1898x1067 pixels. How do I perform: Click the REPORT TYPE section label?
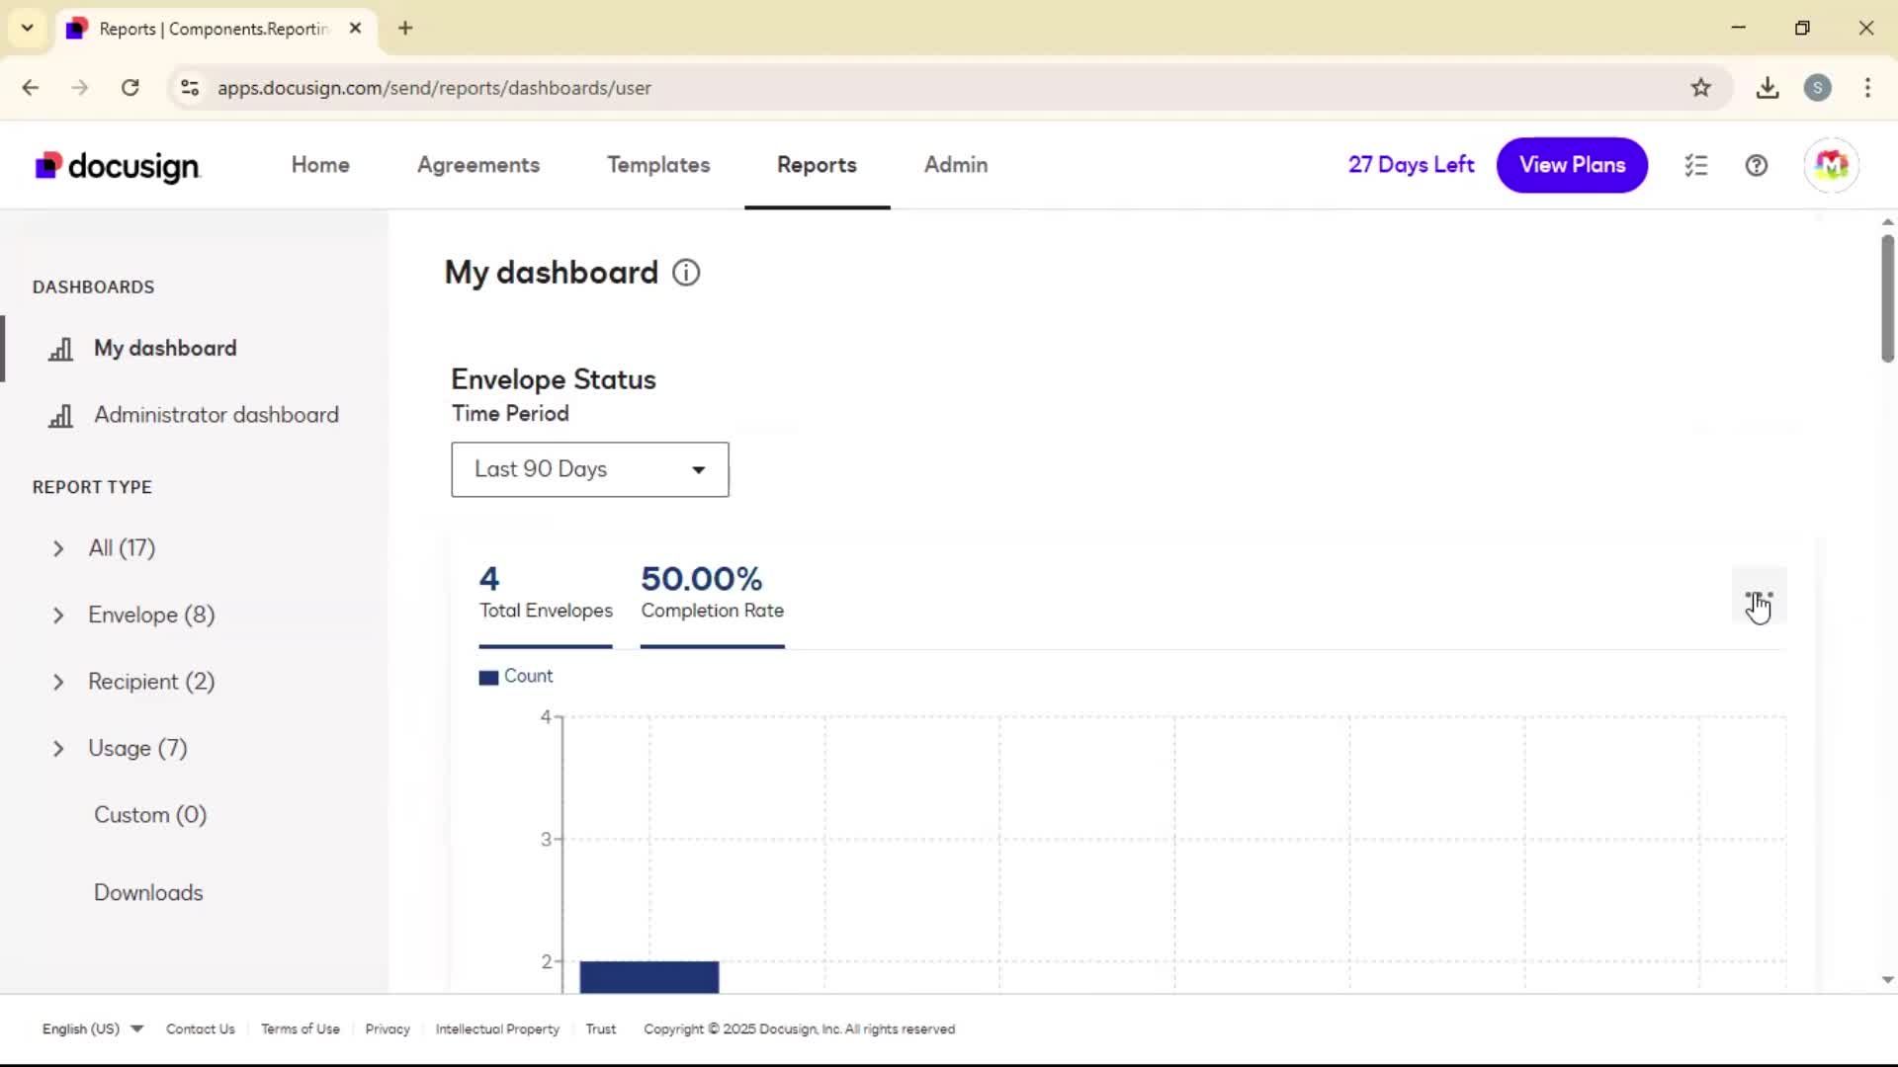[92, 487]
